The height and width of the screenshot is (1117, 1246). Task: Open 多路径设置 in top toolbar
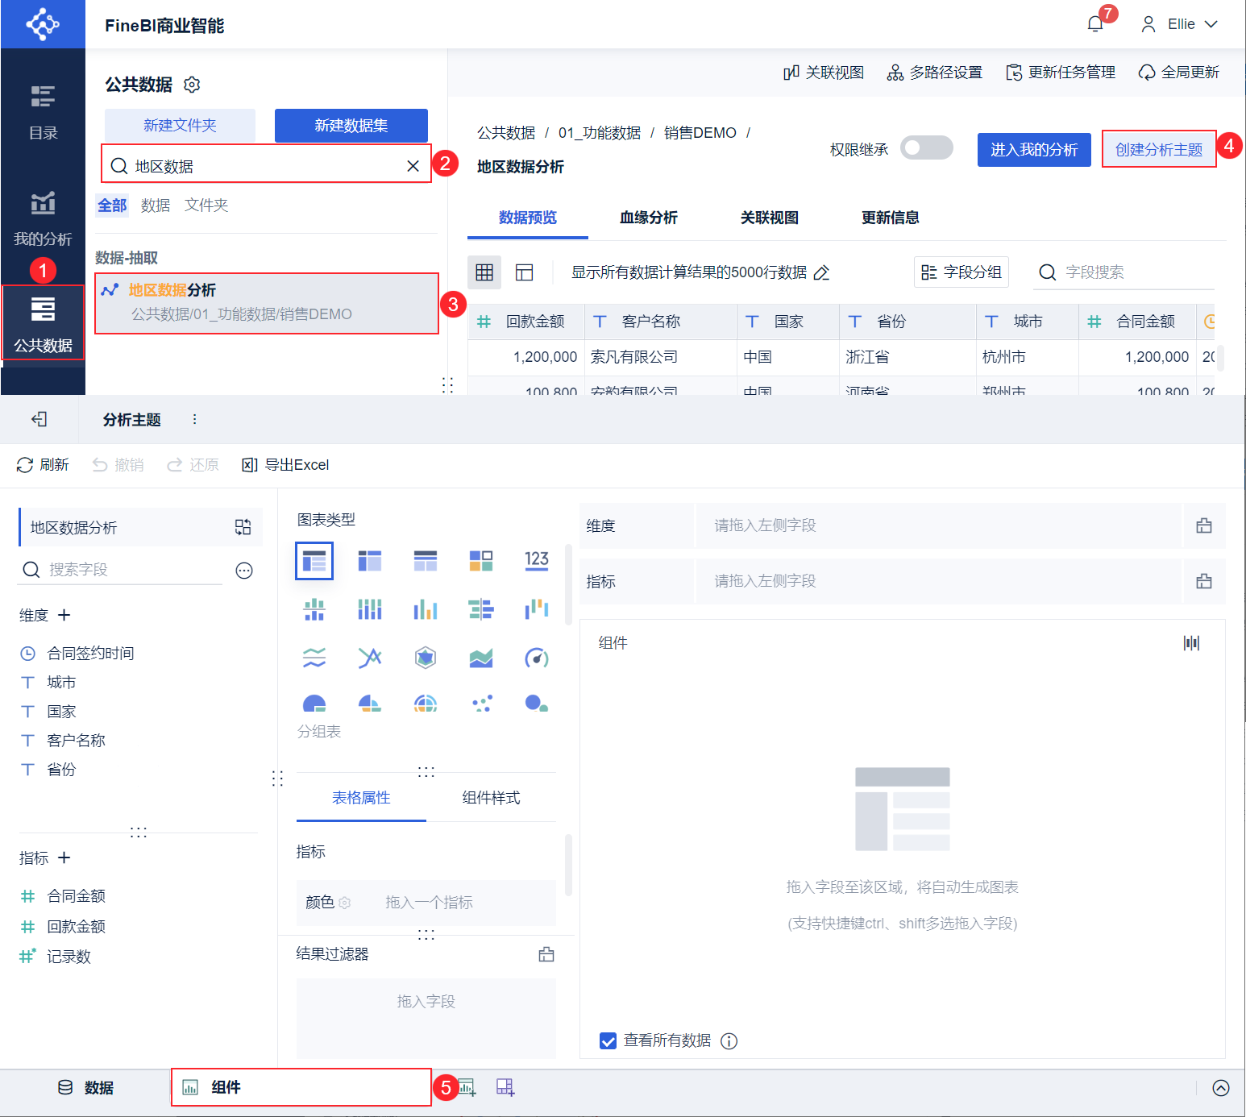click(x=935, y=73)
